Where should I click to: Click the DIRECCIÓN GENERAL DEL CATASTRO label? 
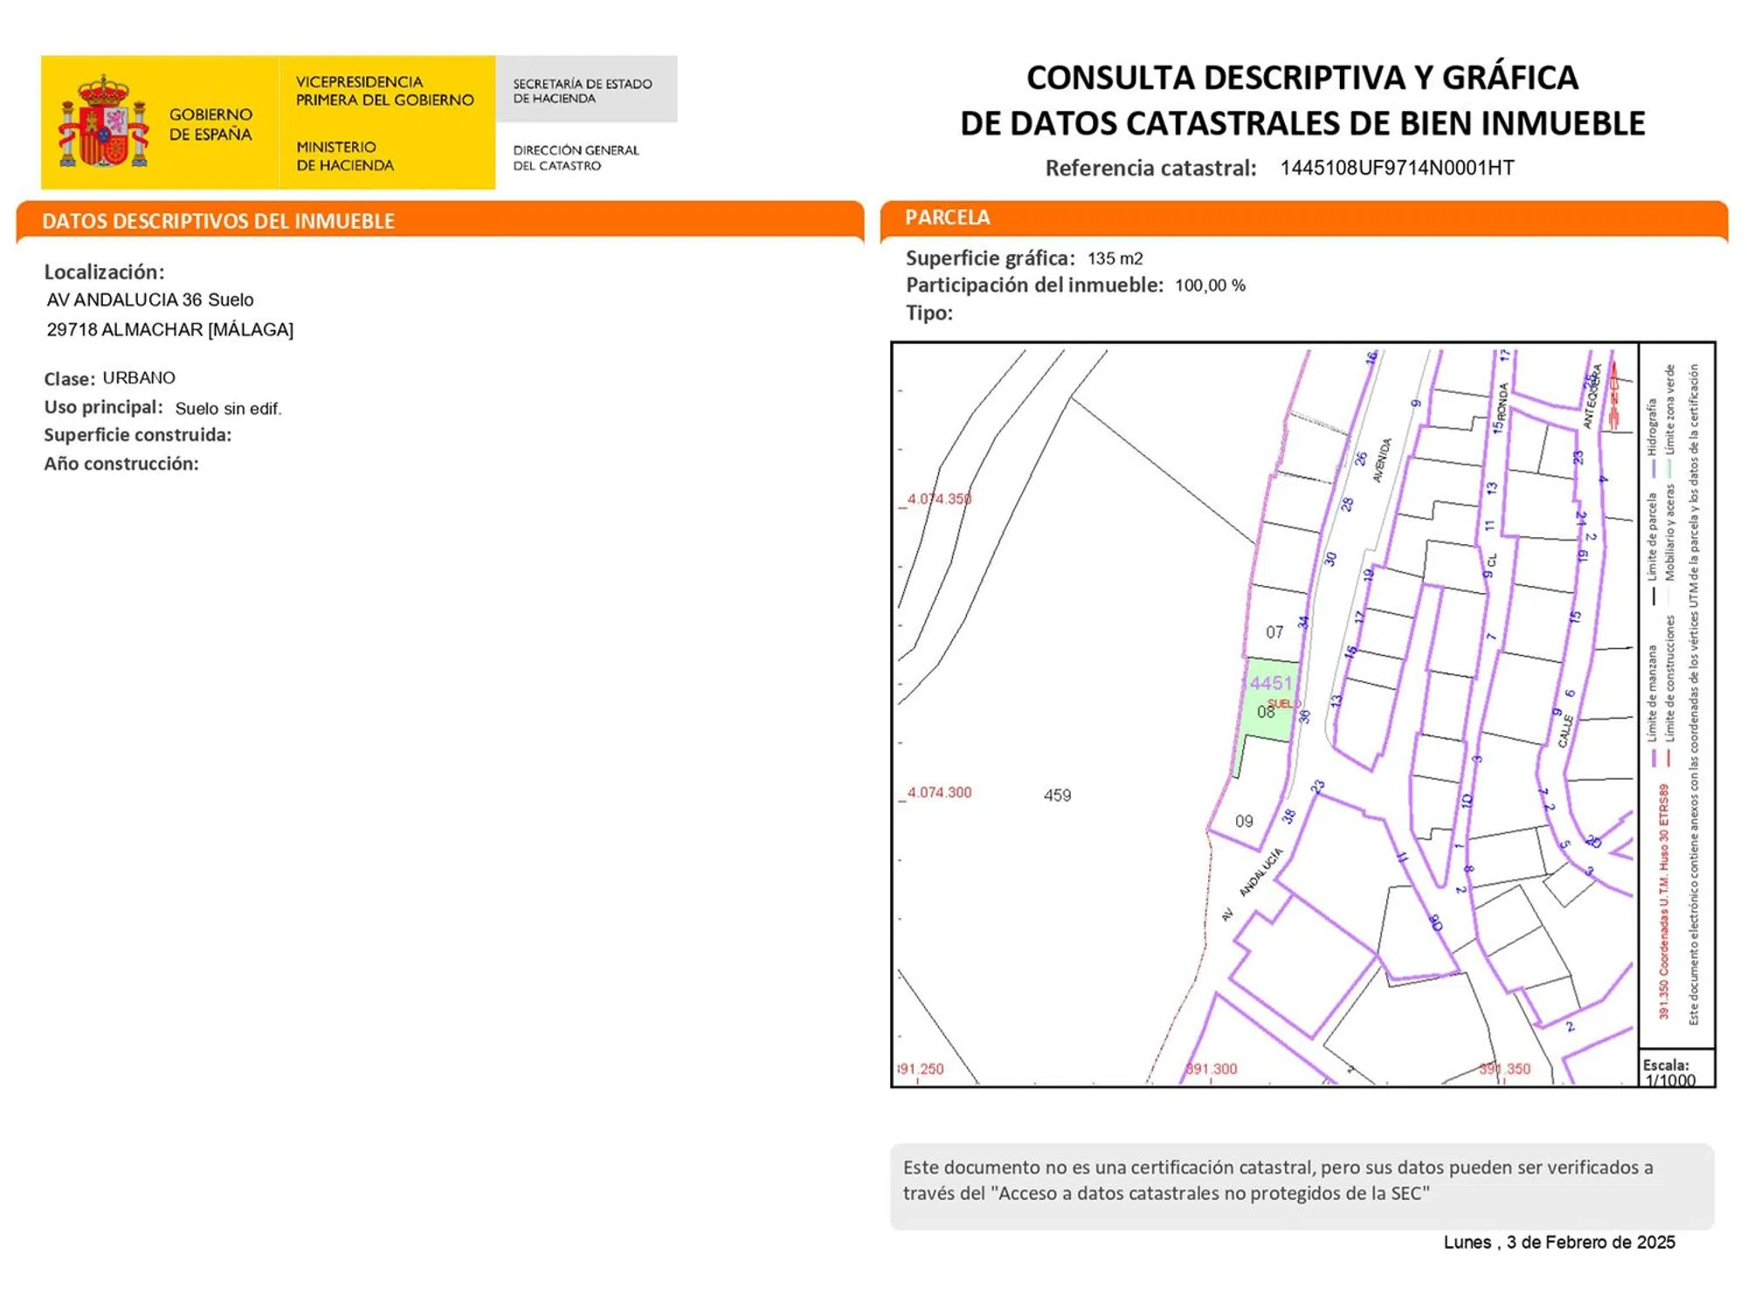576,158
